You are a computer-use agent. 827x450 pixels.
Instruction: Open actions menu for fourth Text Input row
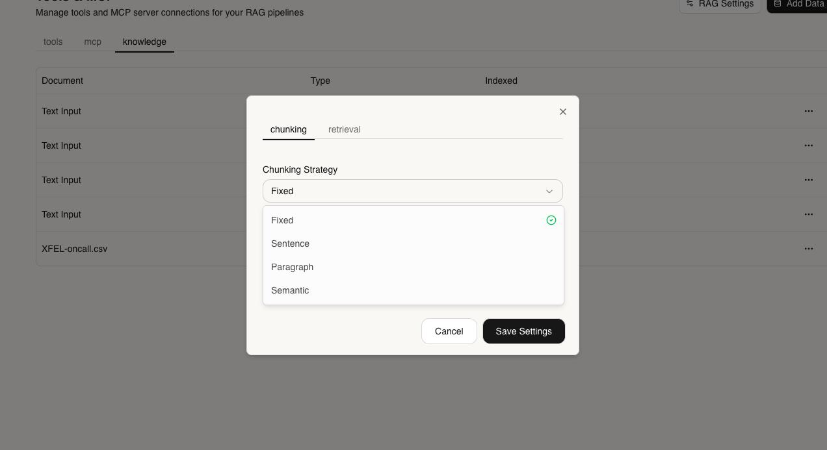808,214
